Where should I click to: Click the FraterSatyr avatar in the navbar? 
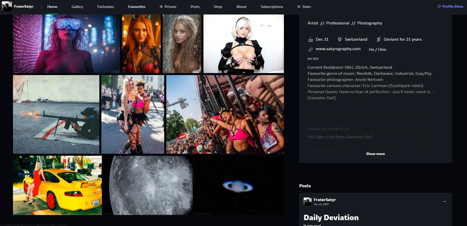click(x=7, y=6)
